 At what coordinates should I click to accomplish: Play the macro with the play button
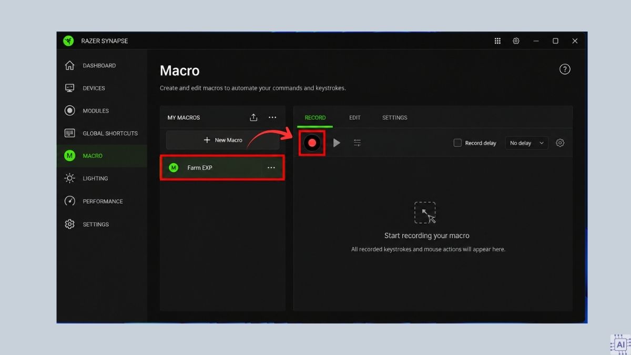click(337, 143)
